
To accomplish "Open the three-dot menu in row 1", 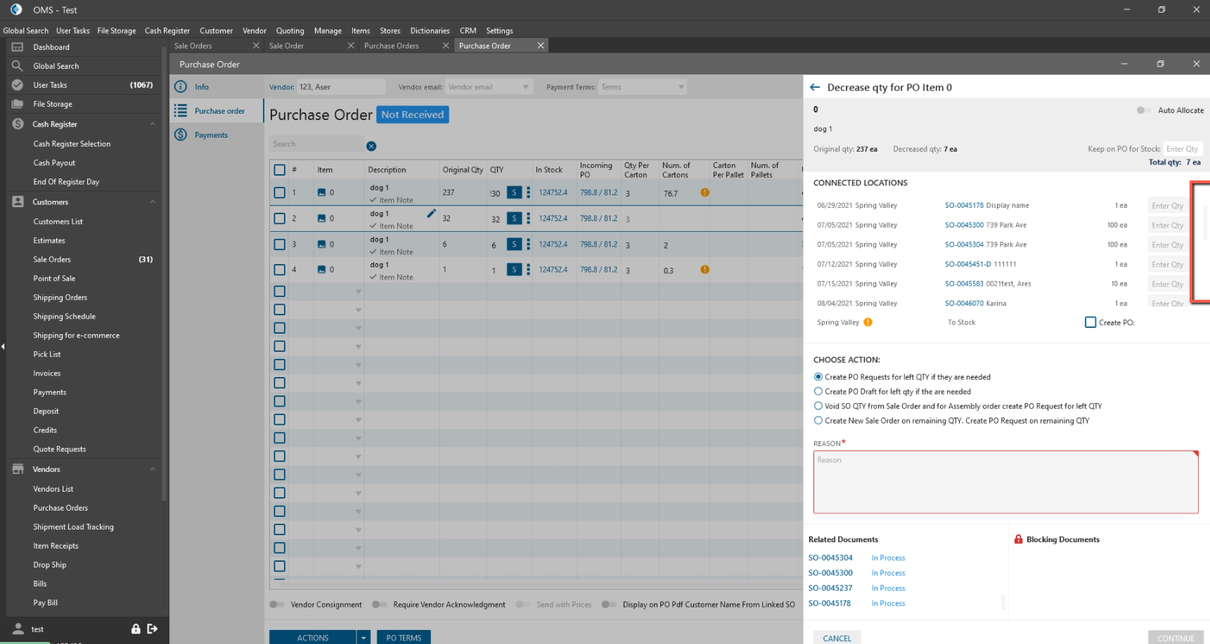I will coord(528,192).
